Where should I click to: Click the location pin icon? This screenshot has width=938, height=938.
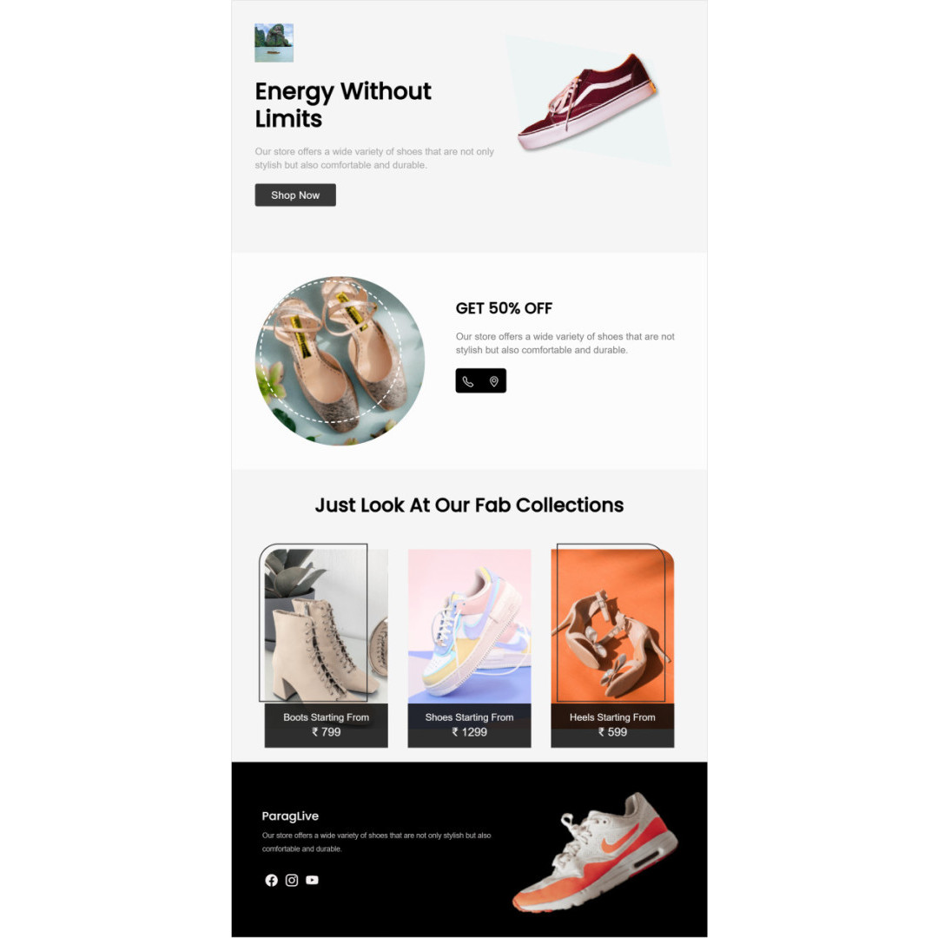493,381
